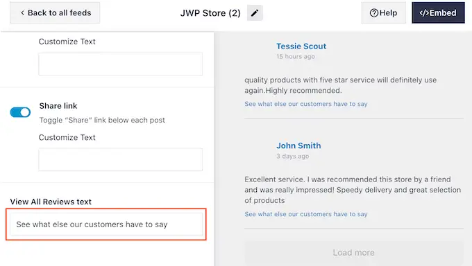The width and height of the screenshot is (472, 266).
Task: Toggle the Share link switch off
Action: point(20,112)
